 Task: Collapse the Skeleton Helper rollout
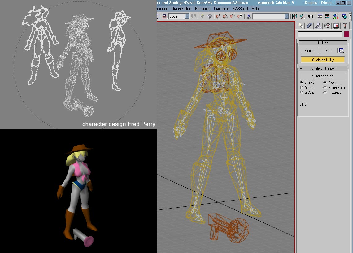tap(323, 68)
